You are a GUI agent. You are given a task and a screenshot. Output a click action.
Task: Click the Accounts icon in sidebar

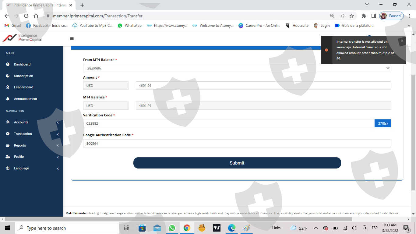[8, 122]
